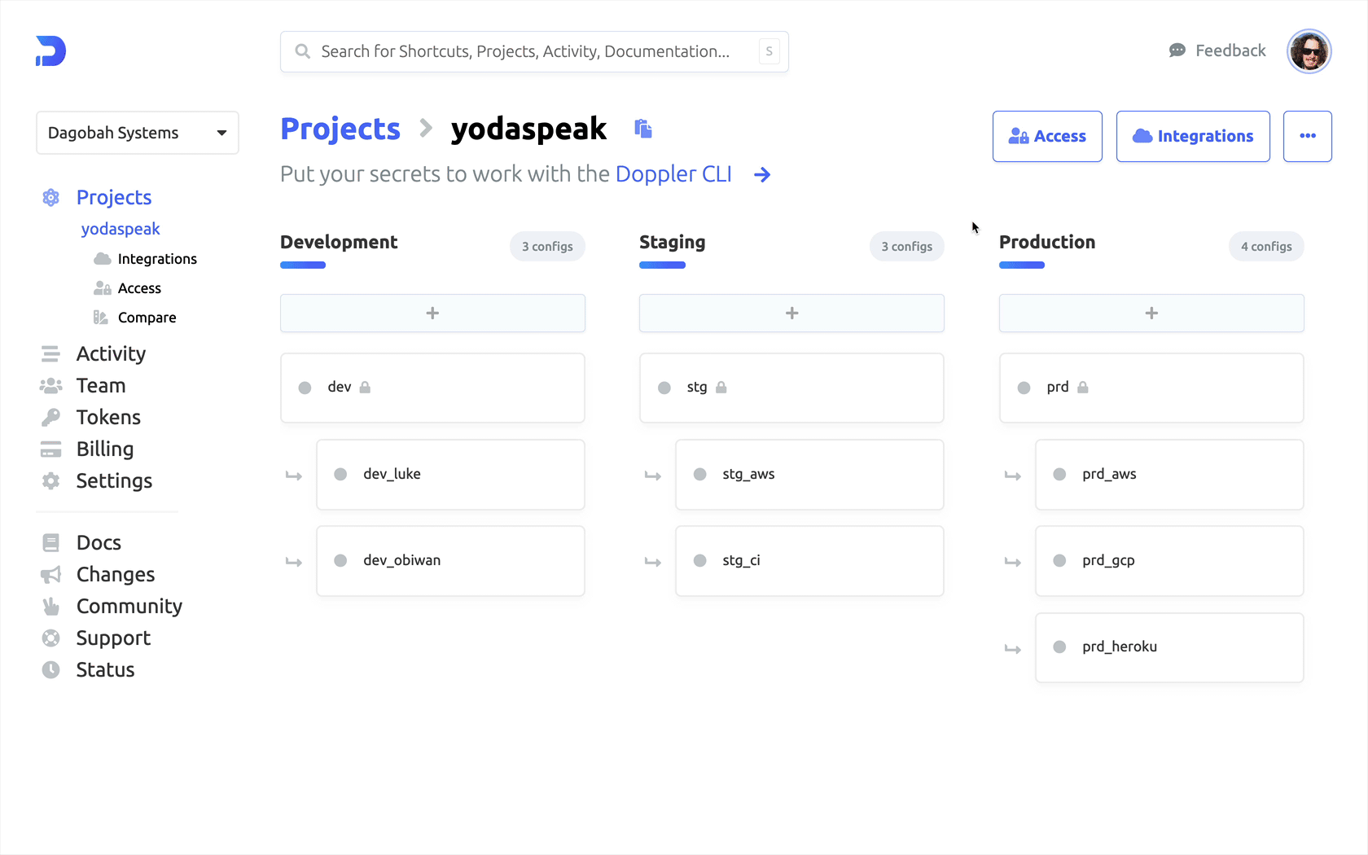Select Projects in the sidebar

pos(114,197)
